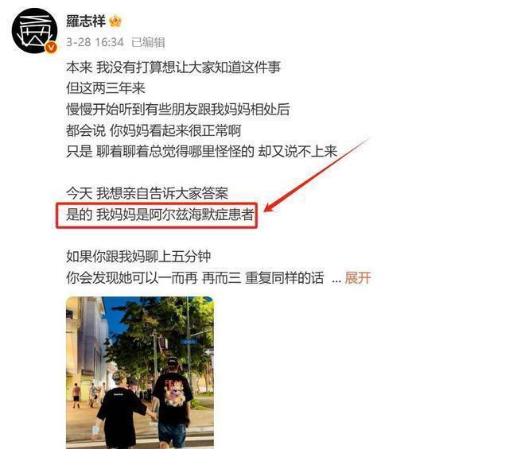Click the gold crown badge next to the username

[115, 21]
